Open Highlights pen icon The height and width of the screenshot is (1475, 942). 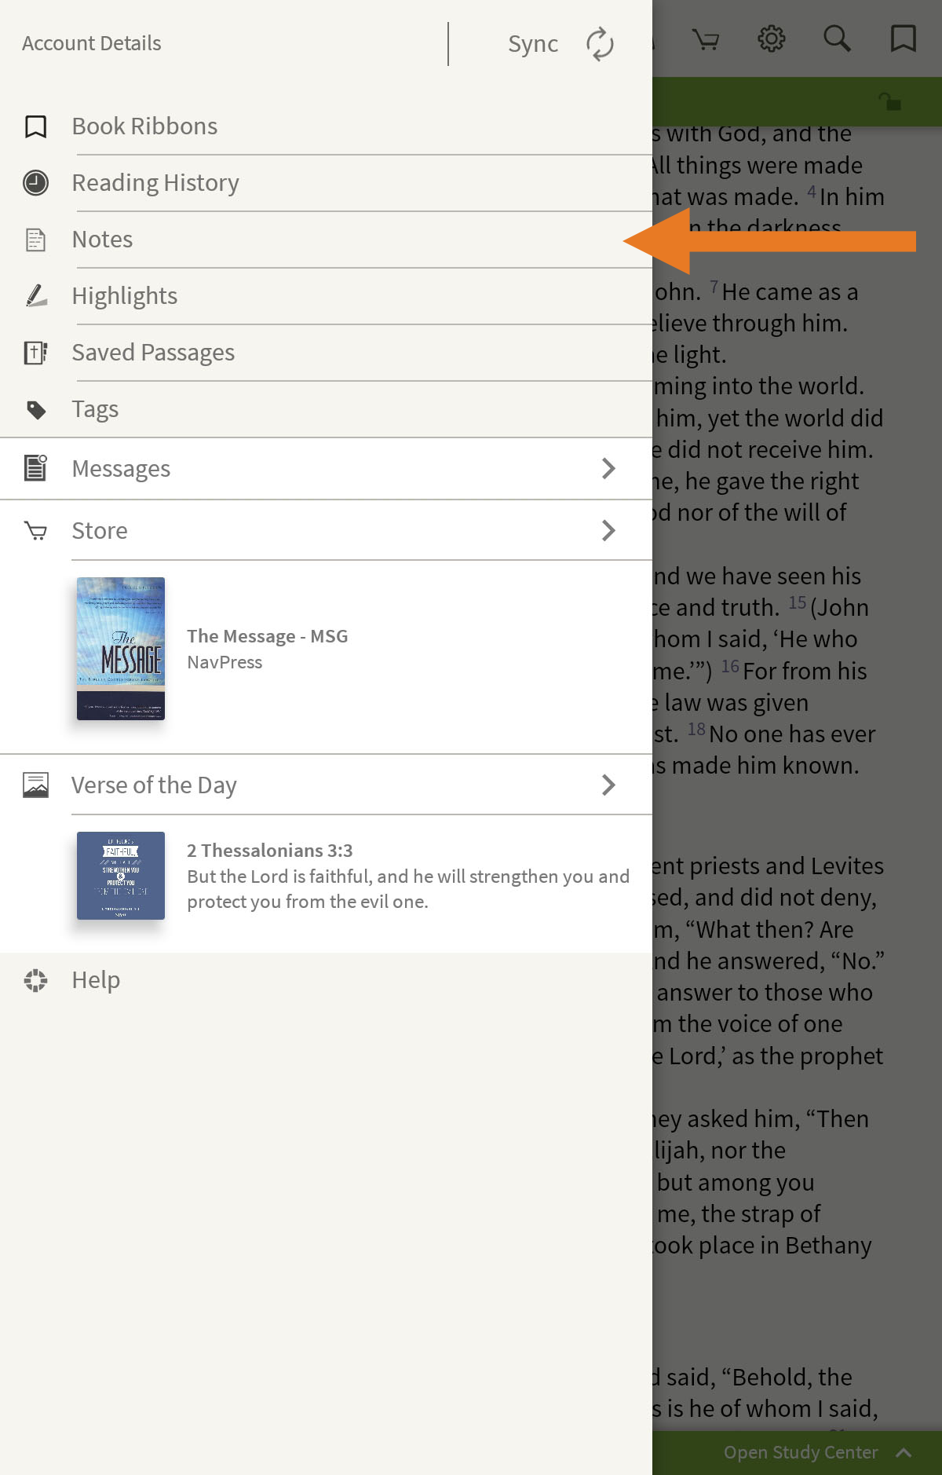coord(36,295)
